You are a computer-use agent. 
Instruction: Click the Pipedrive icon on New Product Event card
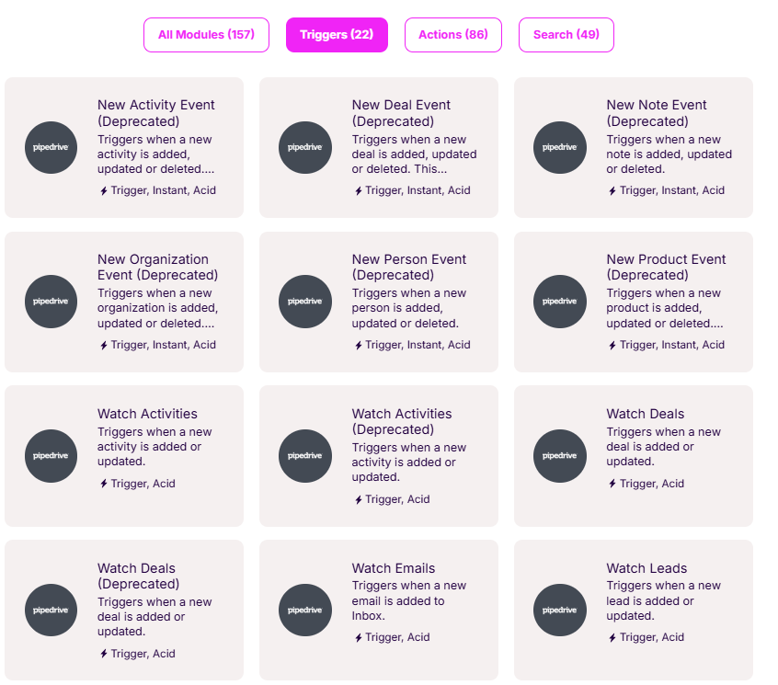(560, 302)
